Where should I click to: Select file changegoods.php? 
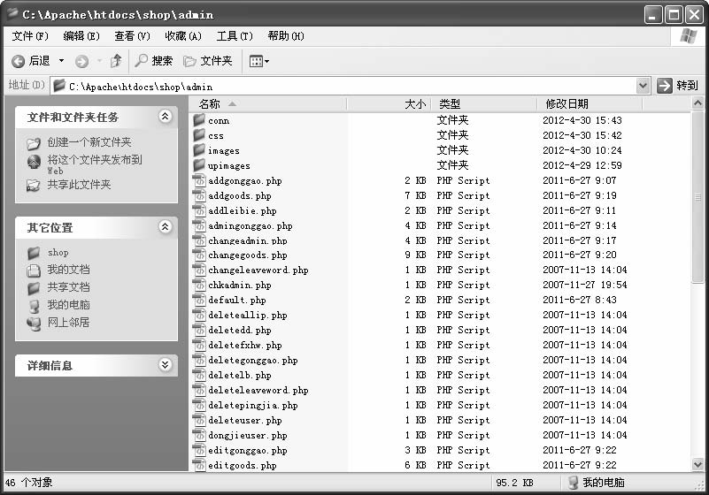point(247,255)
